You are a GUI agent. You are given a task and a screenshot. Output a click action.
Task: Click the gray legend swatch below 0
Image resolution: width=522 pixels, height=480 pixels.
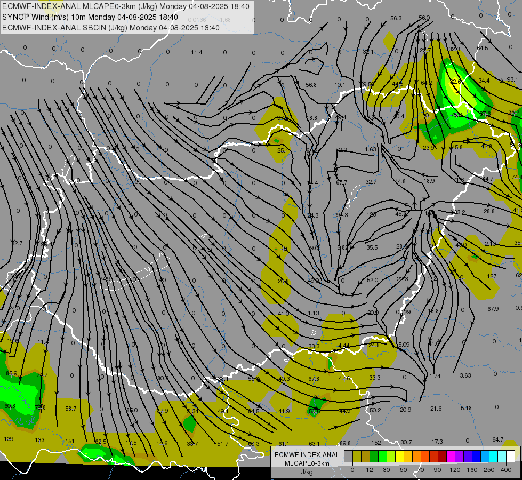point(348,456)
